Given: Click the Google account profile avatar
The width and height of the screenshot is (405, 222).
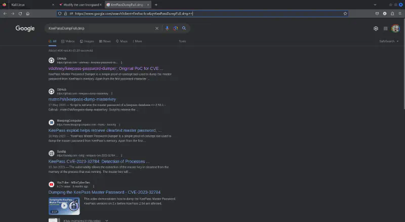Looking at the screenshot, I should [395, 28].
